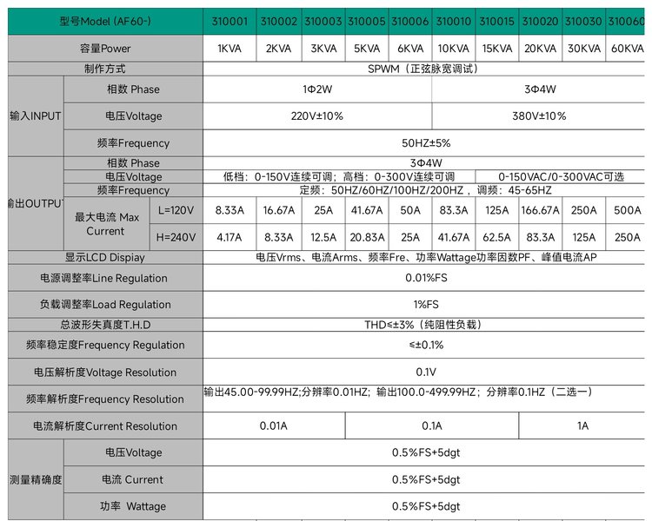Select the 功率 Wattage accuracy row label

click(133, 506)
